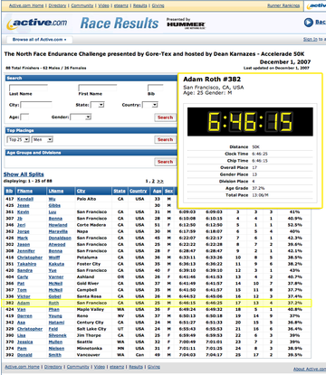Viewport: 326px width, 375px height.
Task: Open the State dropdown
Action: (x=98, y=105)
